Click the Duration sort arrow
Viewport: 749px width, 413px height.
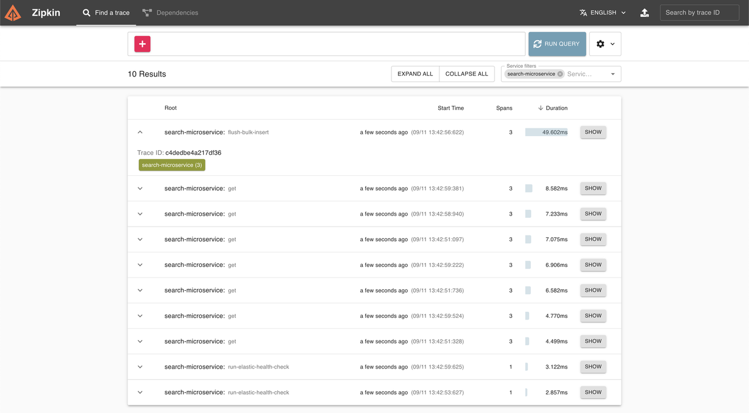(x=541, y=108)
